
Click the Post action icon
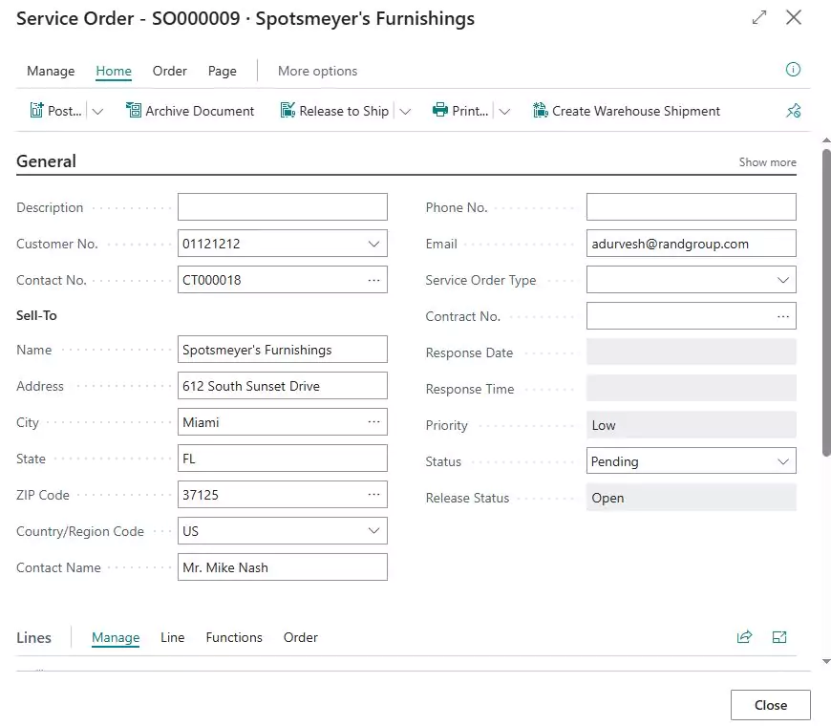click(37, 111)
